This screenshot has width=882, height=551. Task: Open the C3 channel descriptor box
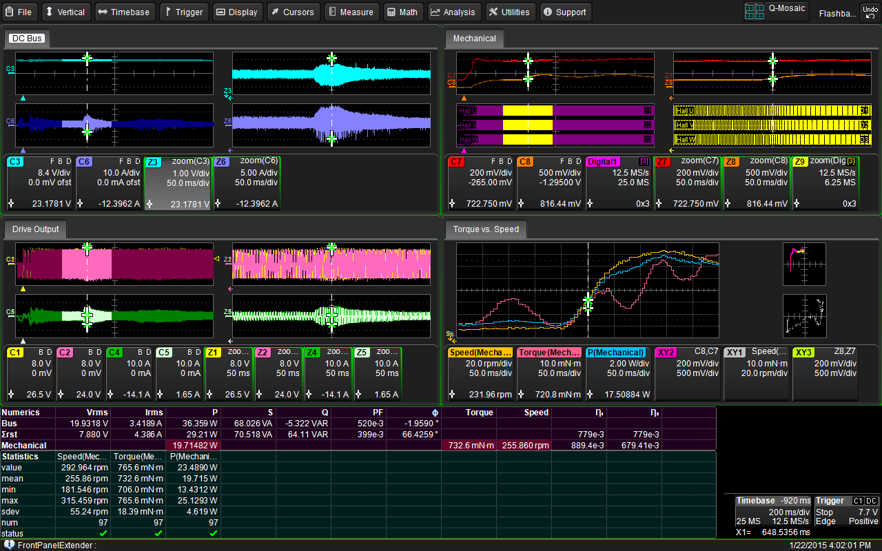pos(40,183)
